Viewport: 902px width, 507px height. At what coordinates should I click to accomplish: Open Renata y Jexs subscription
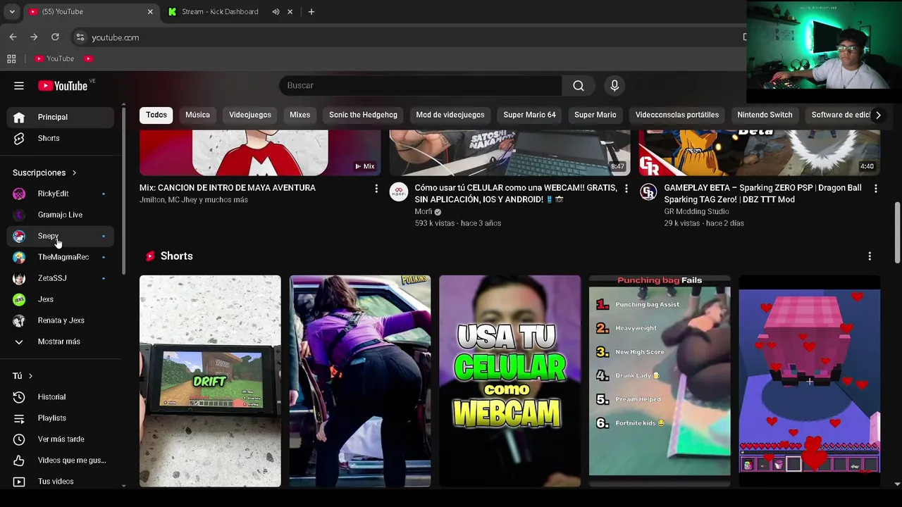point(61,320)
